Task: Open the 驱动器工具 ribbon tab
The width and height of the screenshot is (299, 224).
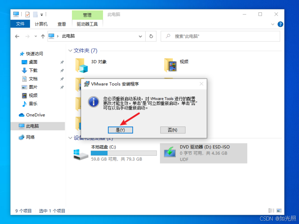Action: [x=87, y=24]
